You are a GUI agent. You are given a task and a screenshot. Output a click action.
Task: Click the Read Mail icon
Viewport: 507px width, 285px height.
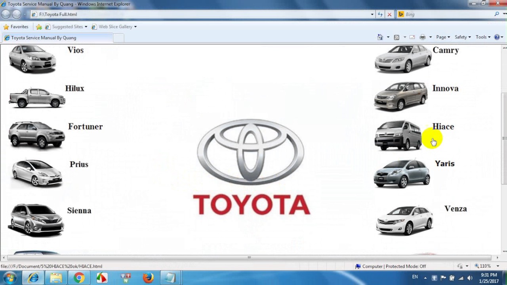pos(412,37)
